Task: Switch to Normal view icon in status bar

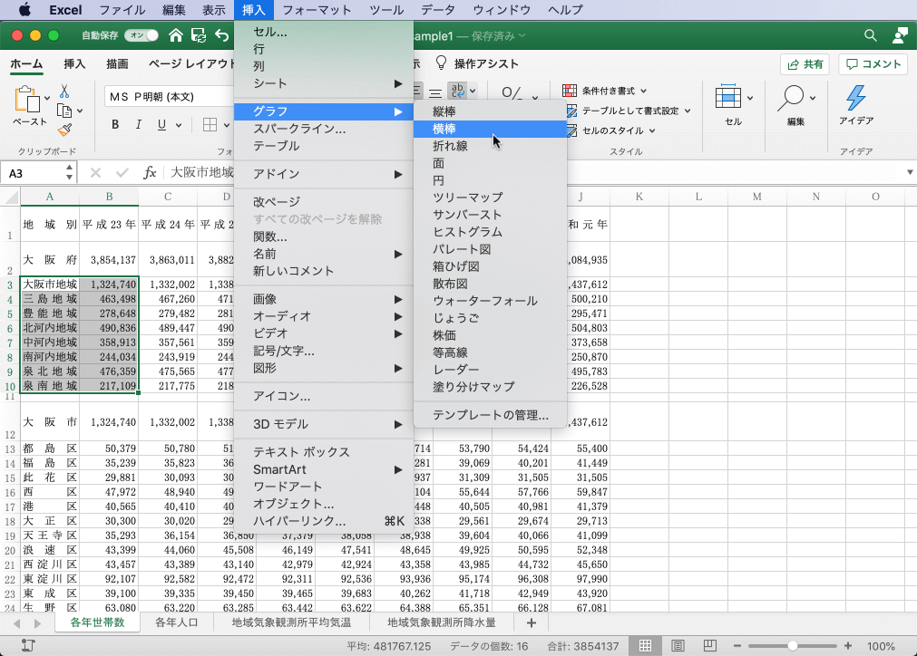Action: point(645,645)
